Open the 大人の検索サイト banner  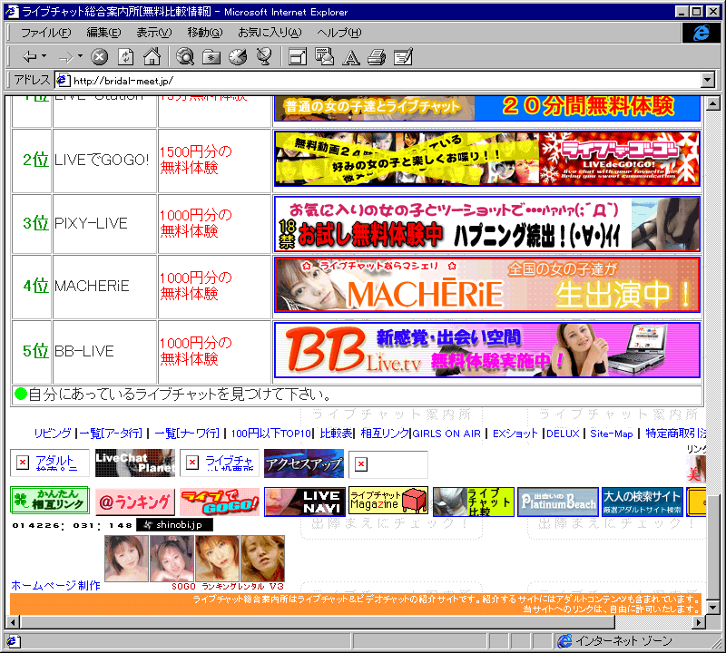(643, 502)
